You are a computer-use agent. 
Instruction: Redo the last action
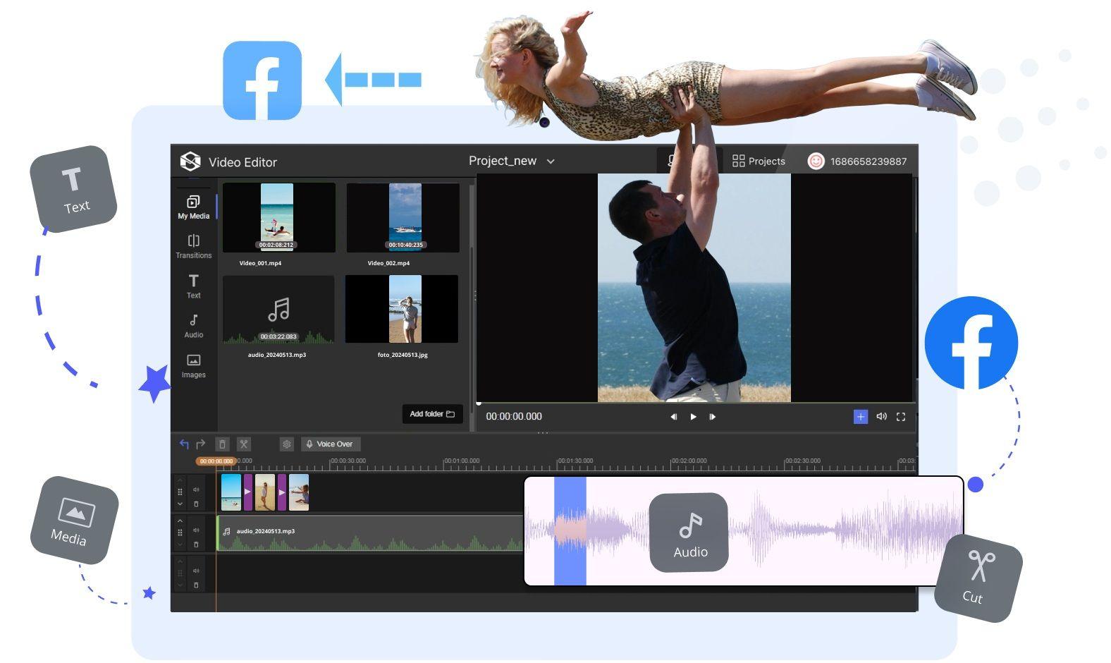(x=200, y=444)
